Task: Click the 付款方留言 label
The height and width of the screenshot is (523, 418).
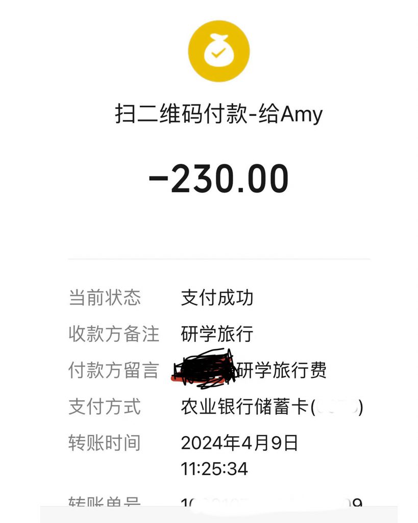Action: tap(114, 371)
